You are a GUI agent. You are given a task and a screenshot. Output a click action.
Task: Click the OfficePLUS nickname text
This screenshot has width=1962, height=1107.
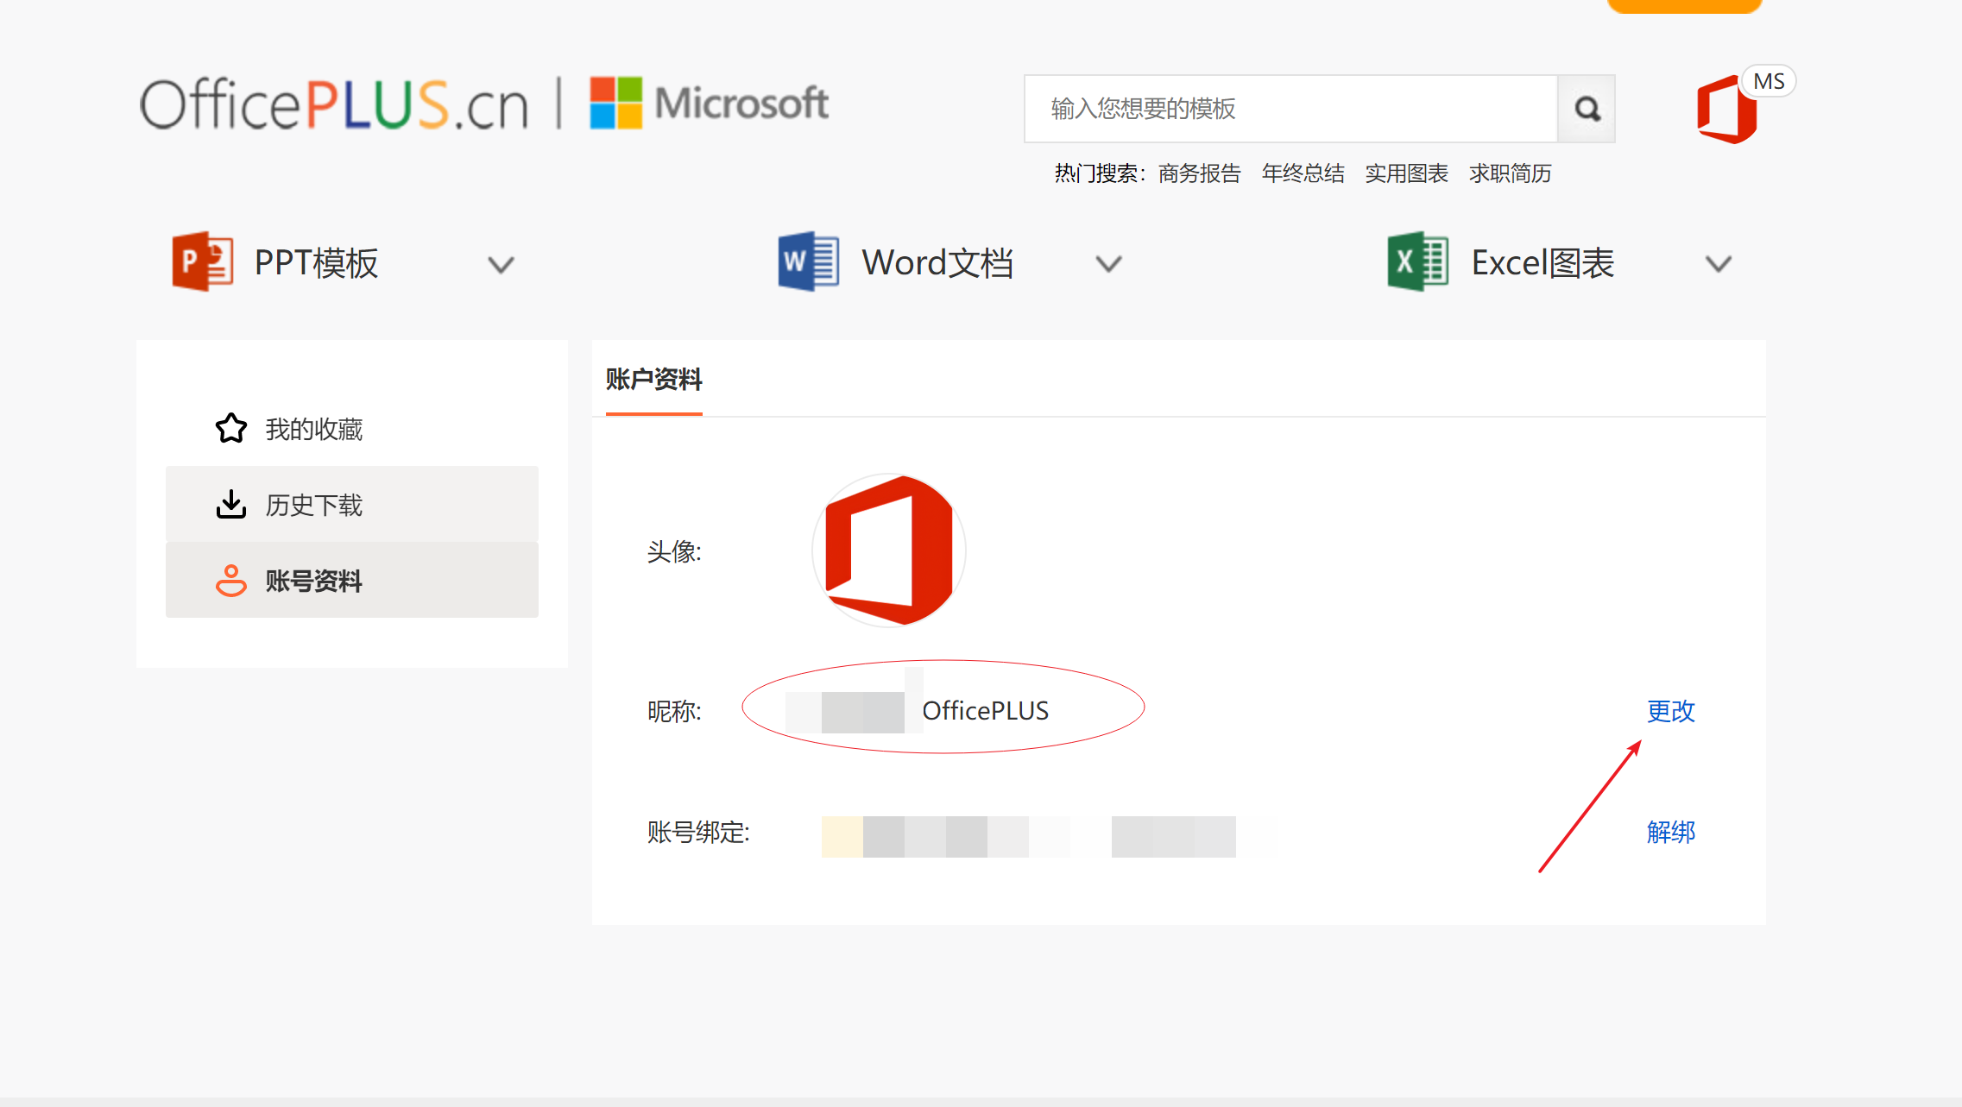tap(986, 711)
